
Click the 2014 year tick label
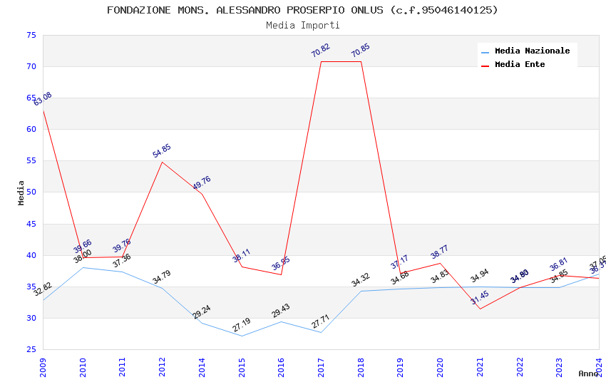click(x=202, y=367)
